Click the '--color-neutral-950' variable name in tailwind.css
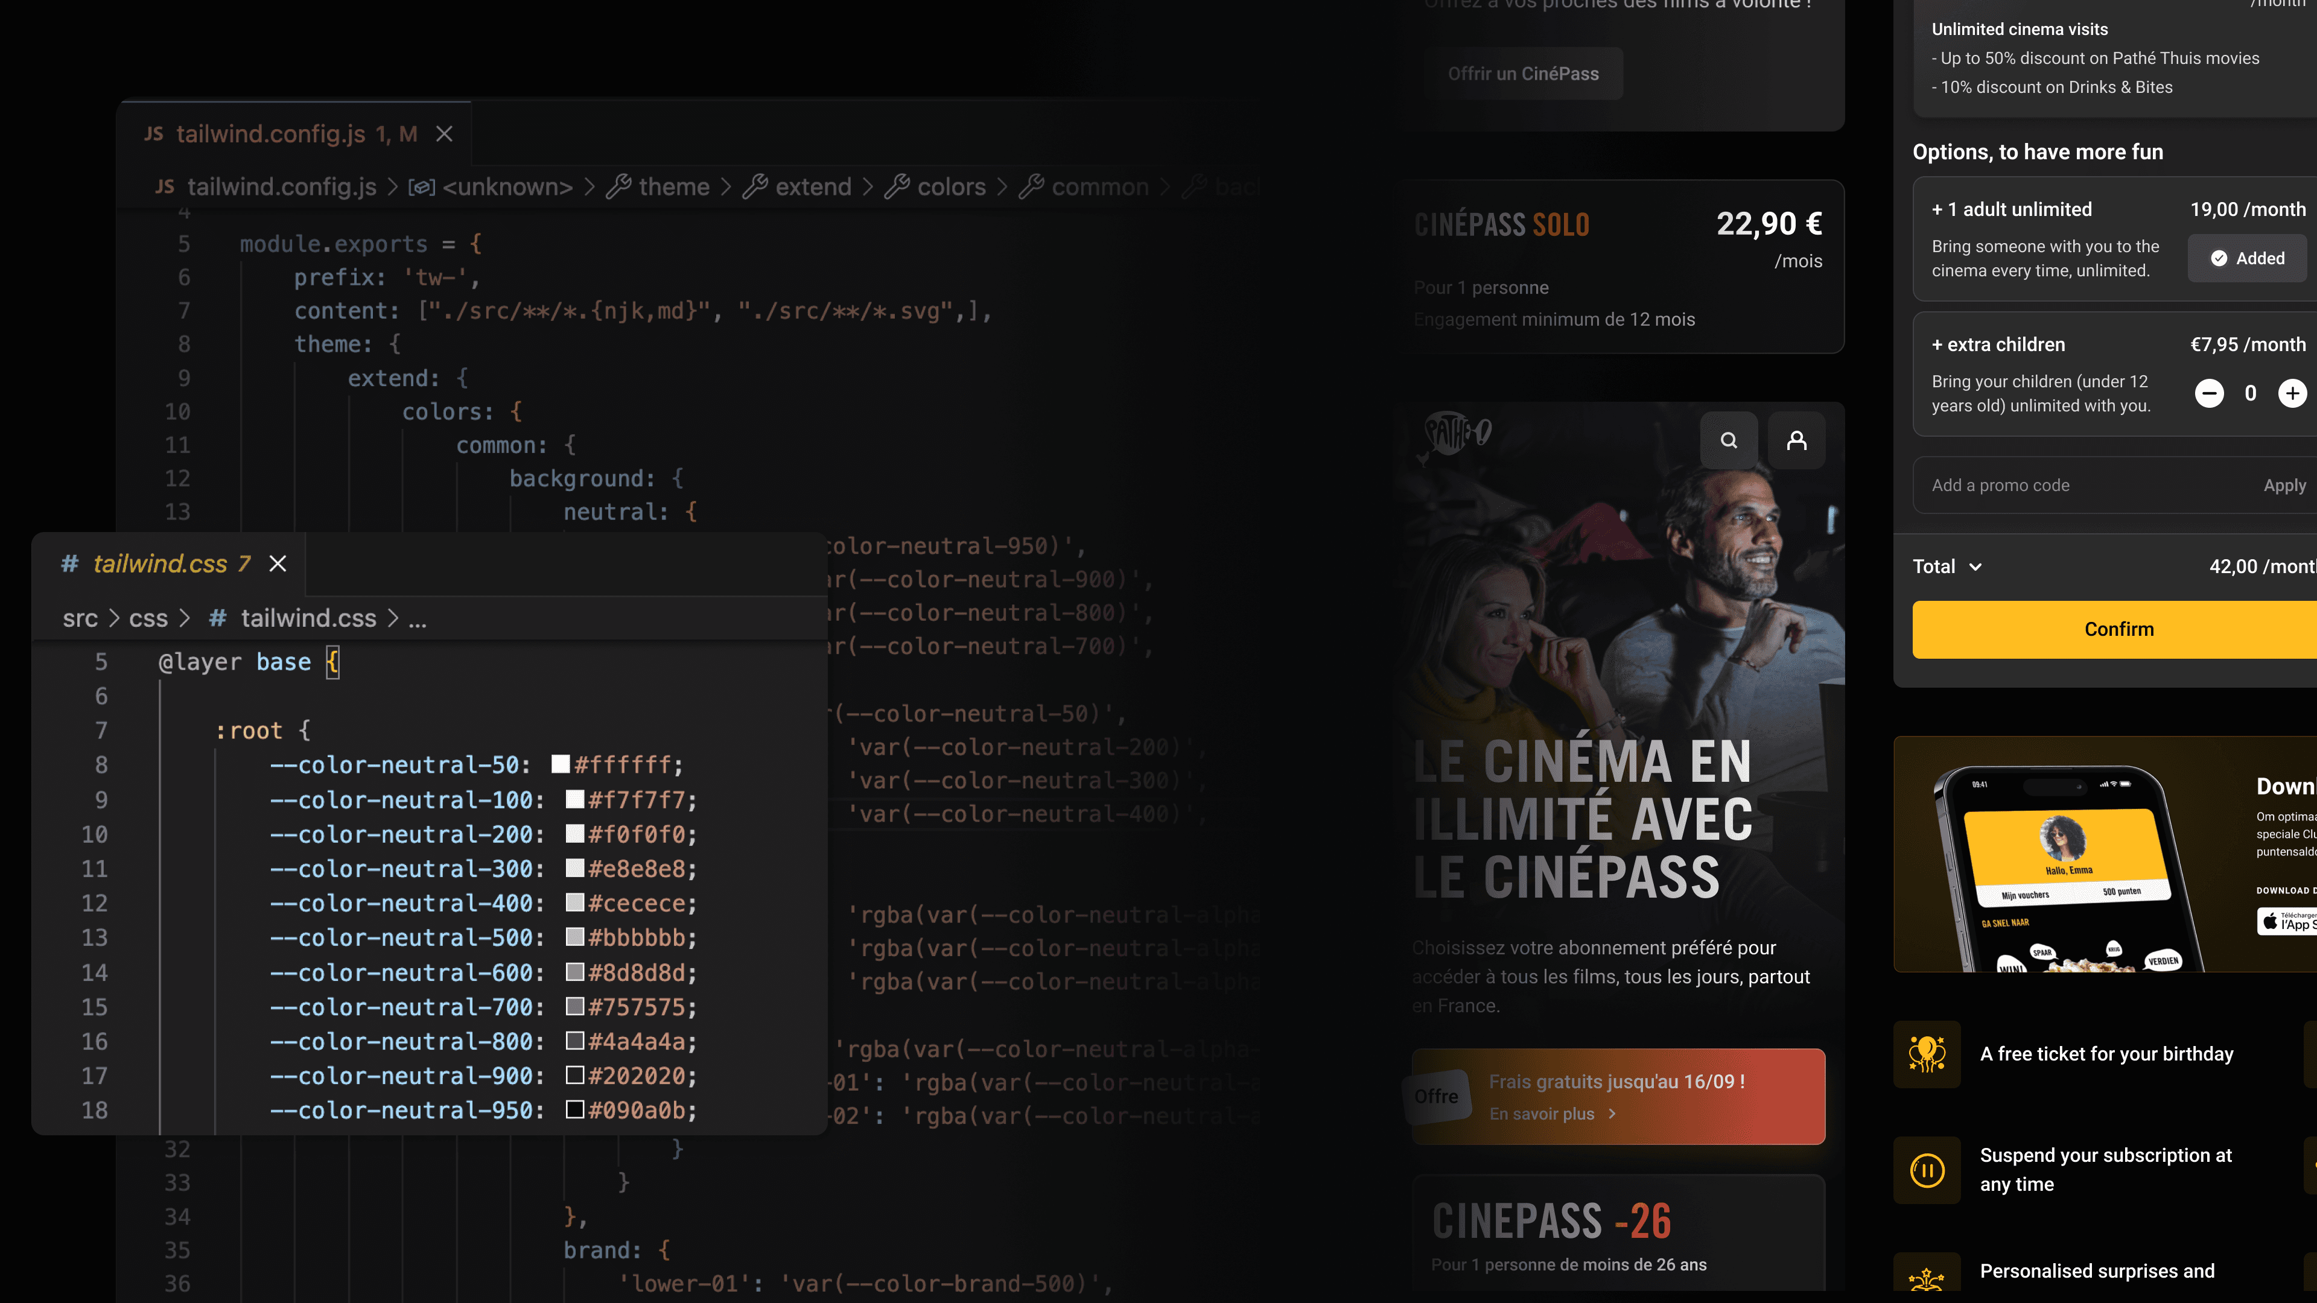 (401, 1111)
